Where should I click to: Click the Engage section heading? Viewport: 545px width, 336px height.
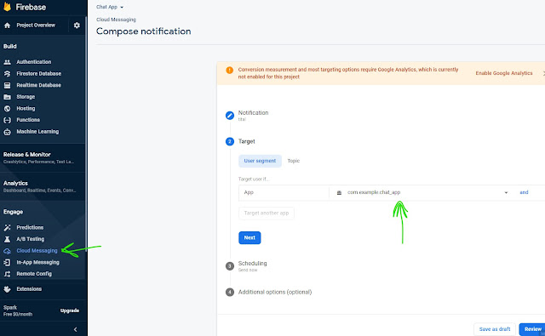click(14, 212)
